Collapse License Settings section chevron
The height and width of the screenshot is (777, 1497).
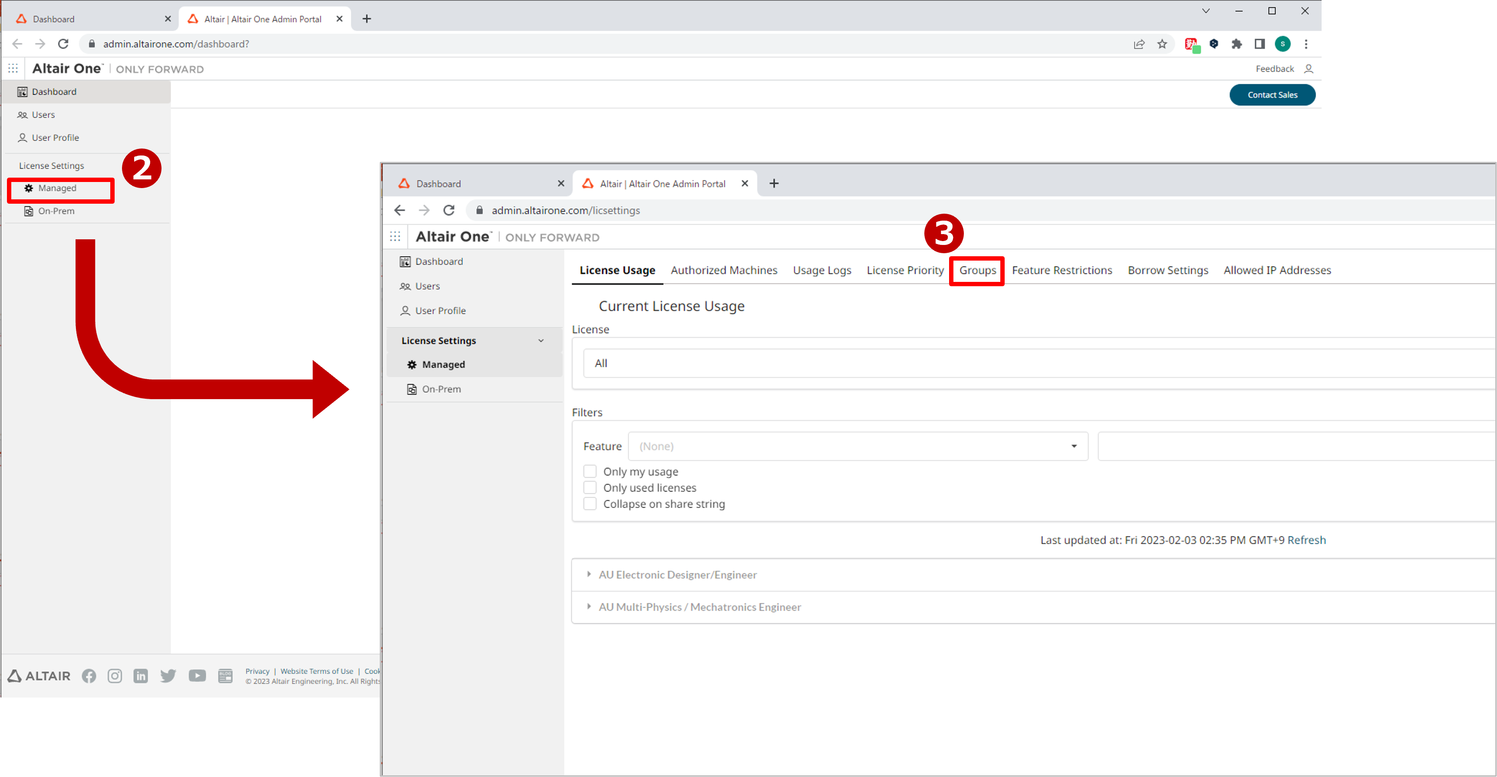click(541, 341)
